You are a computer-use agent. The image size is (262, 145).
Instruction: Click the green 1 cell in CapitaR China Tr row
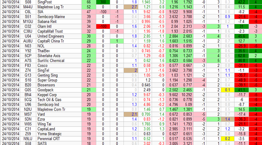pos(117,41)
